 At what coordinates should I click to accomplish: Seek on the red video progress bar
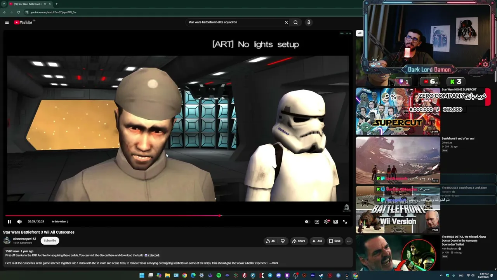coord(177,215)
